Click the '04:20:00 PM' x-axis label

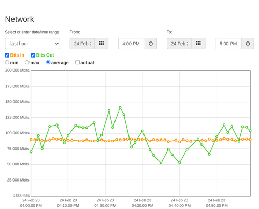105,206
